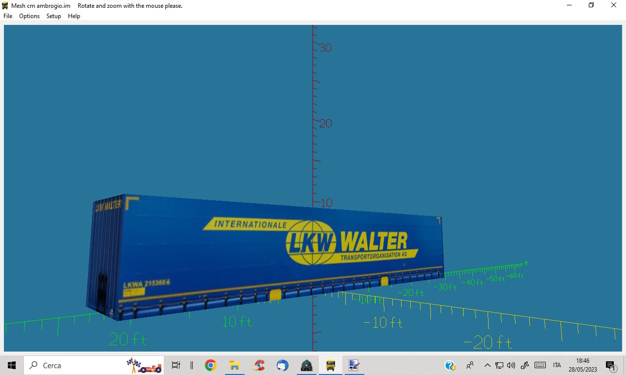
Task: Click the help question mark tray icon
Action: coord(450,365)
